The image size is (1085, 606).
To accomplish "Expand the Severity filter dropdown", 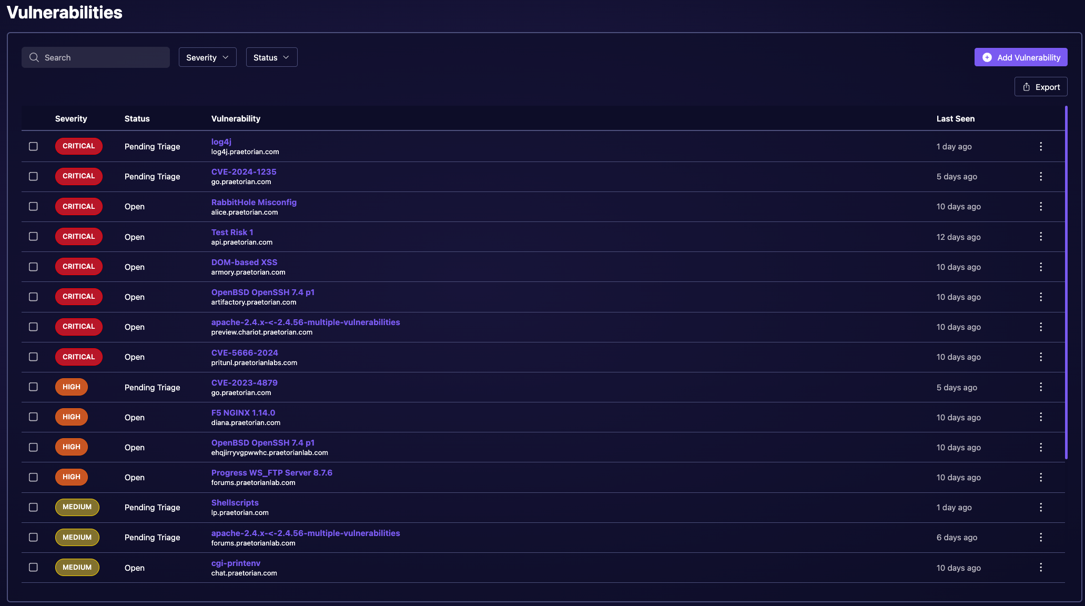I will (x=207, y=57).
